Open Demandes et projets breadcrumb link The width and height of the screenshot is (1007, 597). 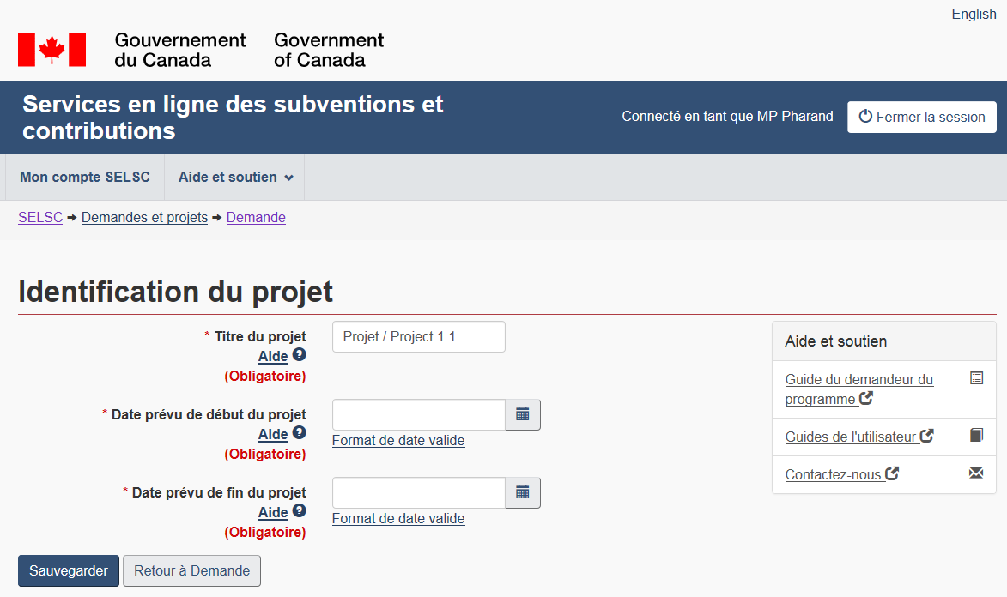click(144, 218)
